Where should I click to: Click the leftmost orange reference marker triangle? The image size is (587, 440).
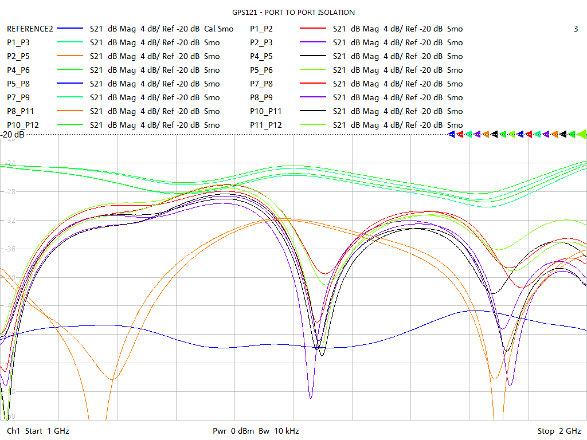coord(486,134)
